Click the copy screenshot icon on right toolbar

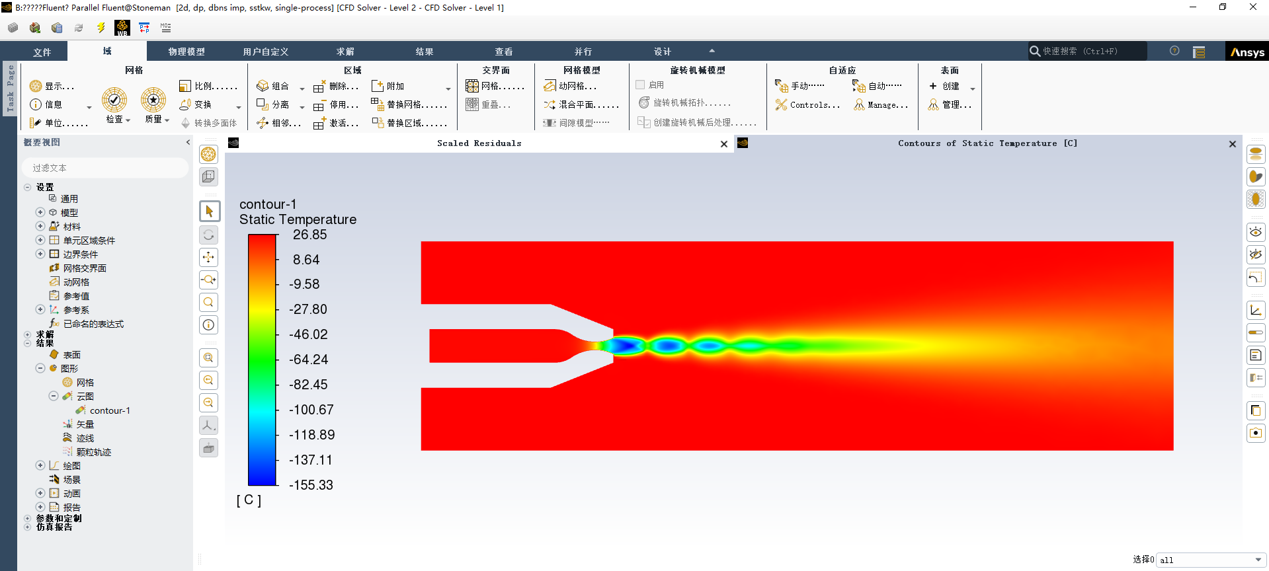[x=1256, y=410]
